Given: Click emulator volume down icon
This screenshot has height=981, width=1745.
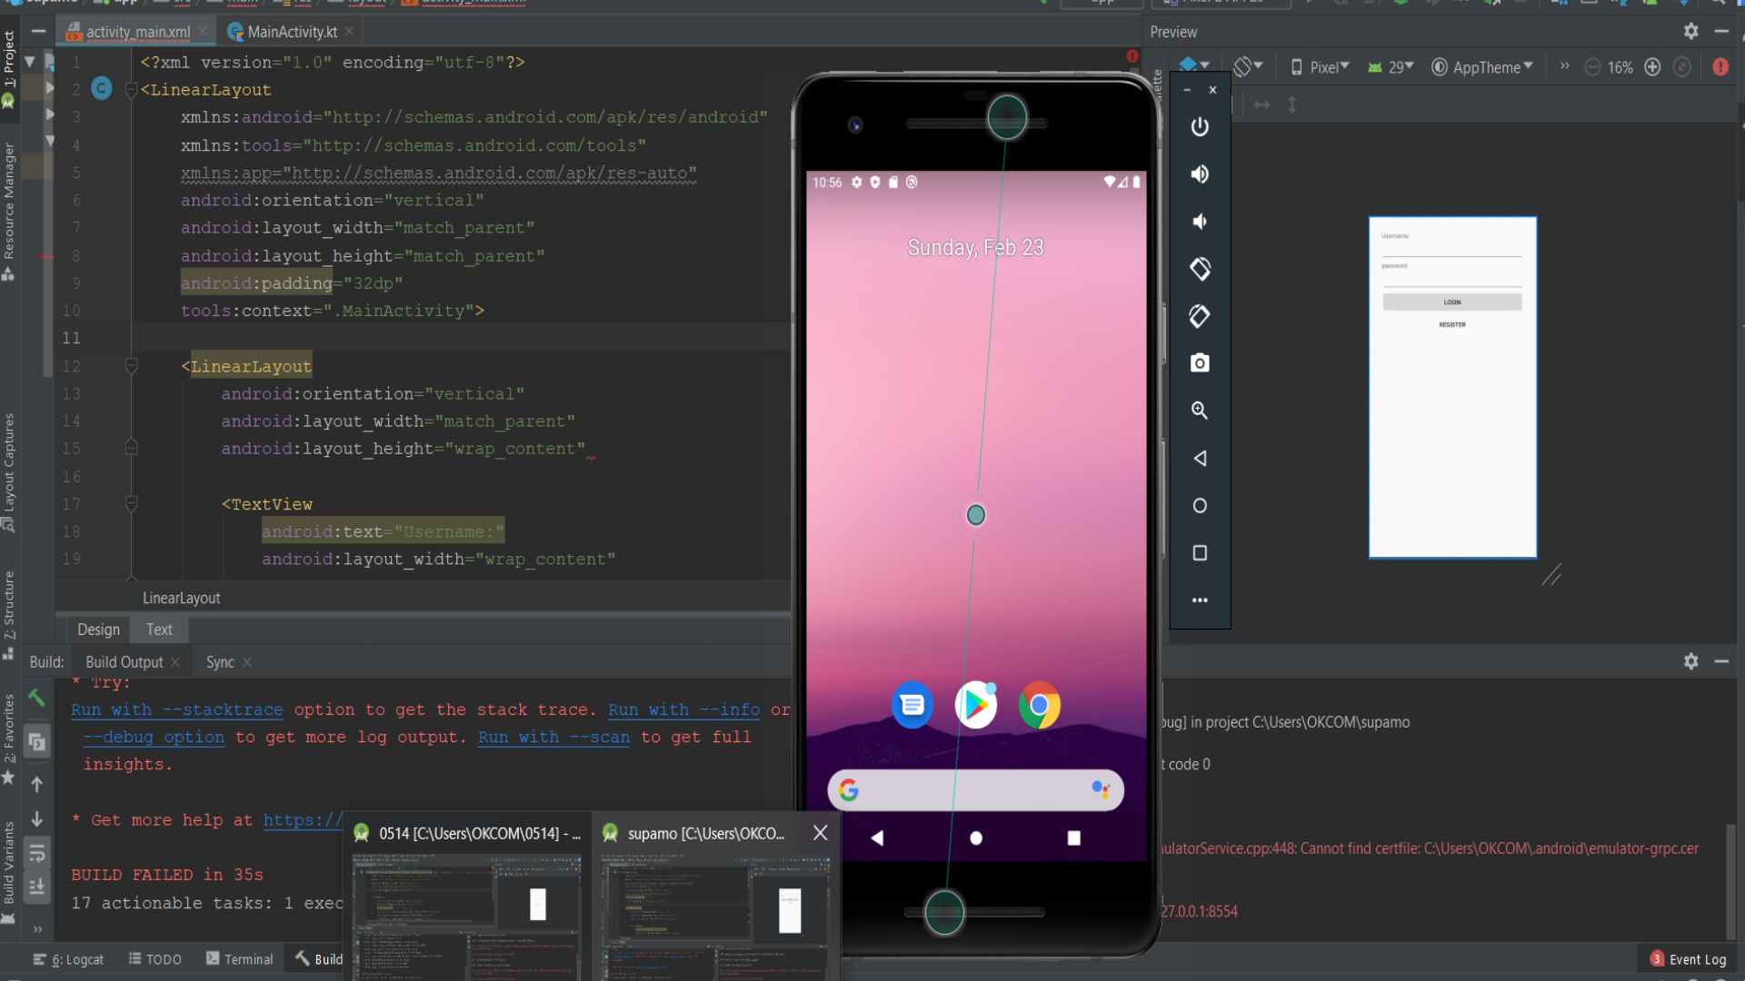Looking at the screenshot, I should click(x=1200, y=222).
